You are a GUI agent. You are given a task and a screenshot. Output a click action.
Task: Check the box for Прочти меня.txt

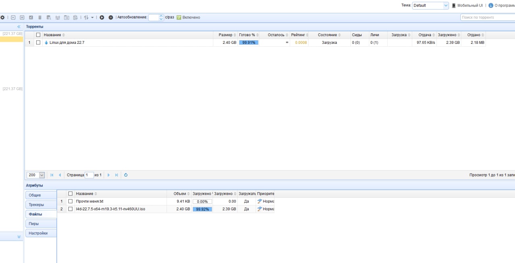(x=70, y=201)
